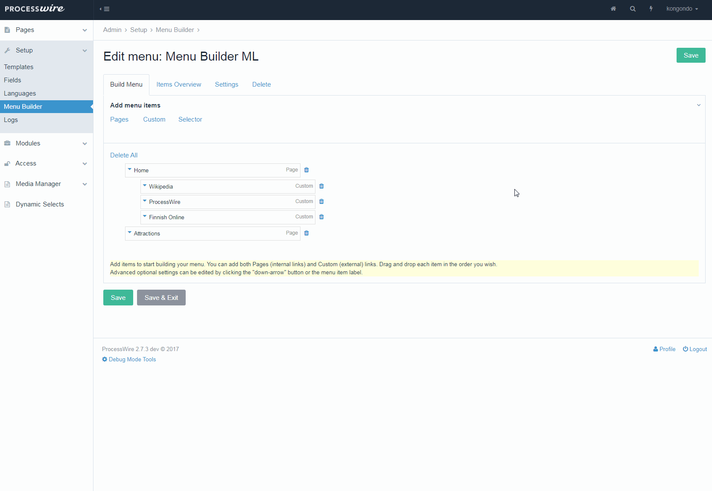Image resolution: width=712 pixels, height=491 pixels.
Task: Click the home icon in the top bar
Action: (613, 9)
